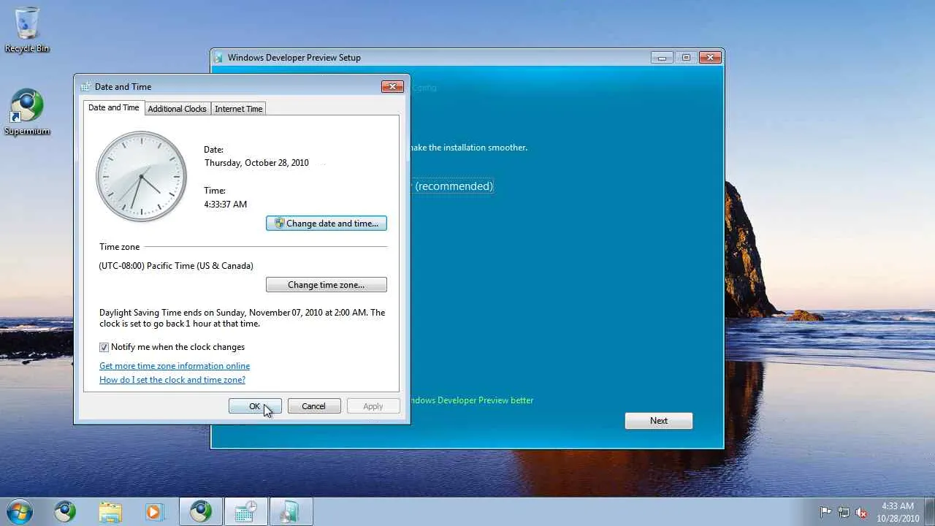Image resolution: width=935 pixels, height=526 pixels.
Task: Minimize the Windows Developer Preview Setup window
Action: [x=662, y=58]
